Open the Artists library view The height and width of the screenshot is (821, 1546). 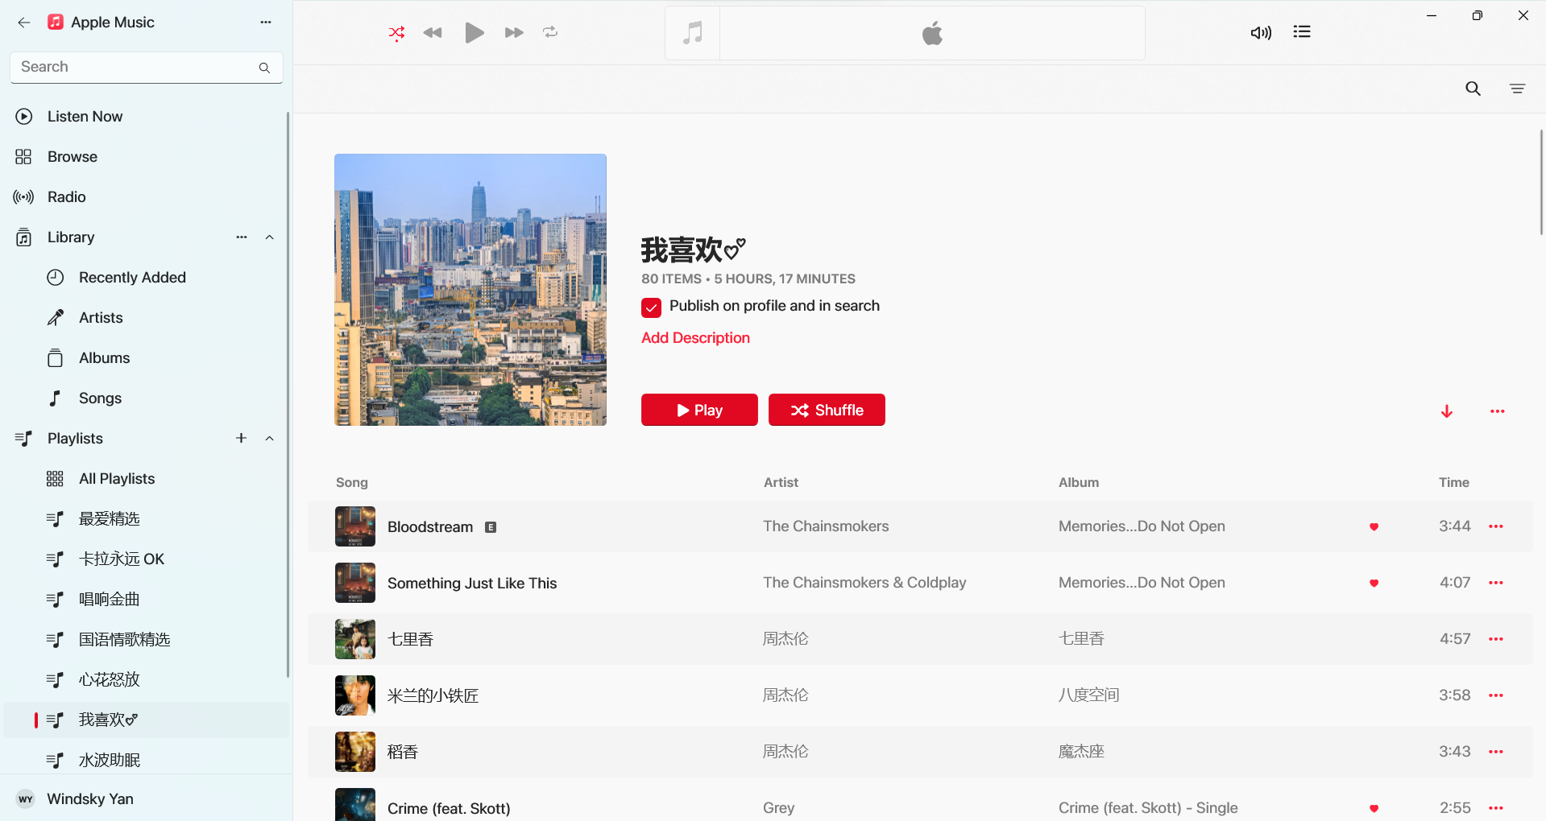tap(145, 318)
